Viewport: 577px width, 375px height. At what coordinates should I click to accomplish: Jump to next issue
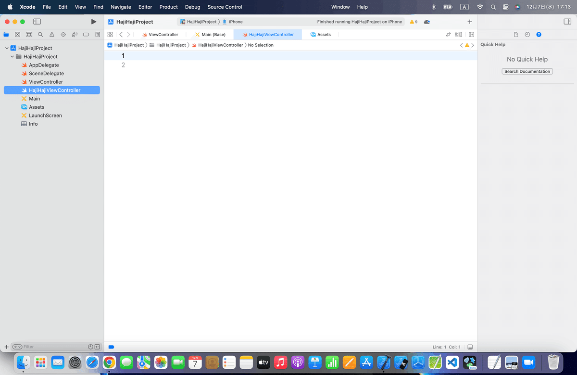click(x=473, y=45)
